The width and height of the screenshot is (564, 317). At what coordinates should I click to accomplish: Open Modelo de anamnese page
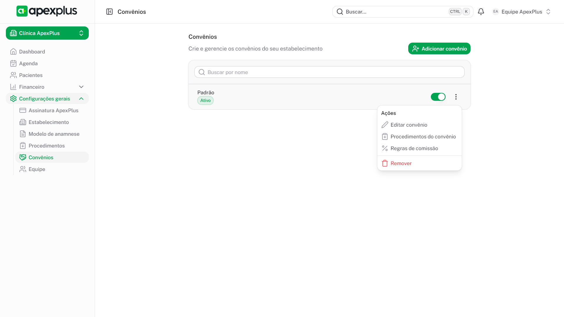coord(54,134)
